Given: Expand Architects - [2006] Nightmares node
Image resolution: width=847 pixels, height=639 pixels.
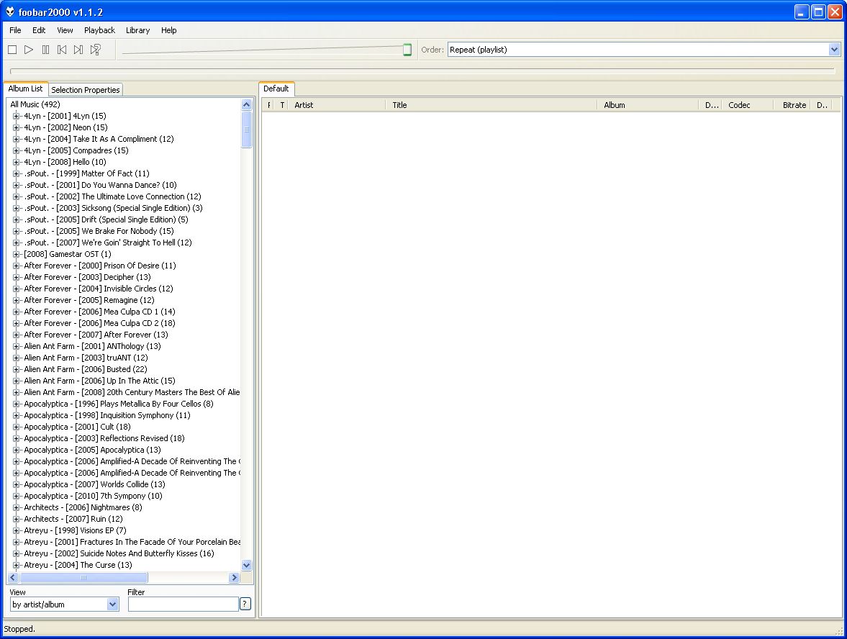Looking at the screenshot, I should click(17, 507).
